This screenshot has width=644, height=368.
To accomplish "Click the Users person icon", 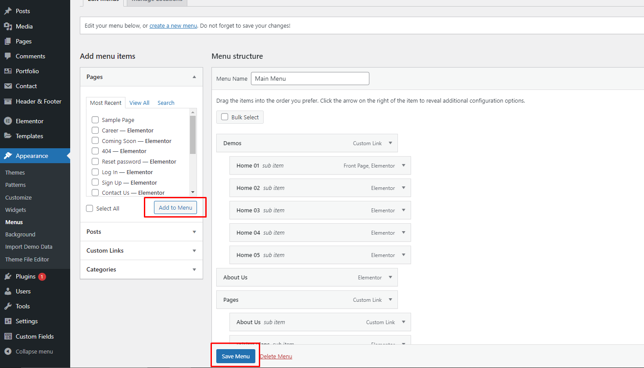I will (8, 291).
